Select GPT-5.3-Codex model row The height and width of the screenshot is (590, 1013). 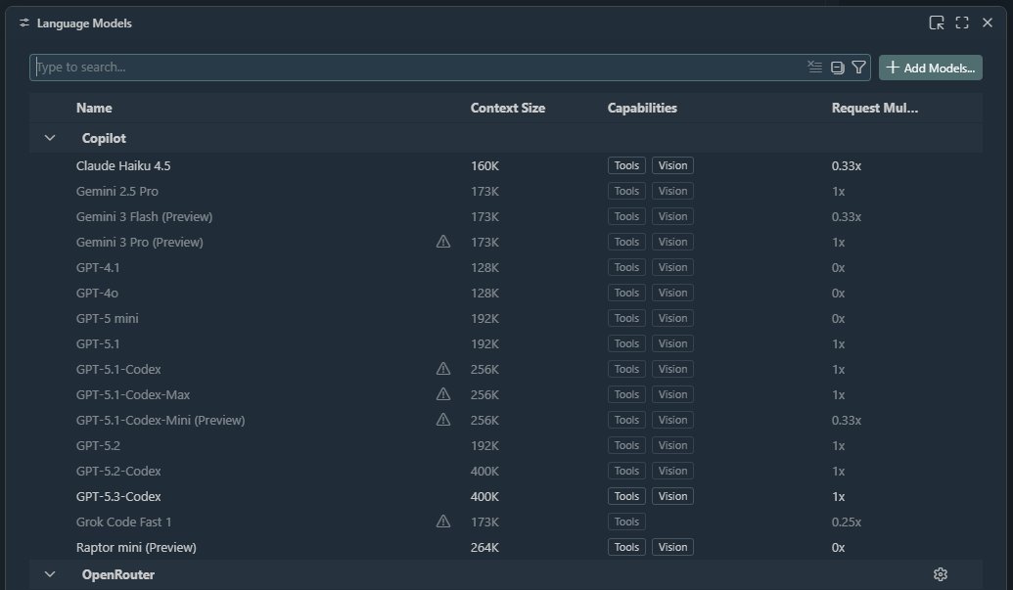click(506, 496)
